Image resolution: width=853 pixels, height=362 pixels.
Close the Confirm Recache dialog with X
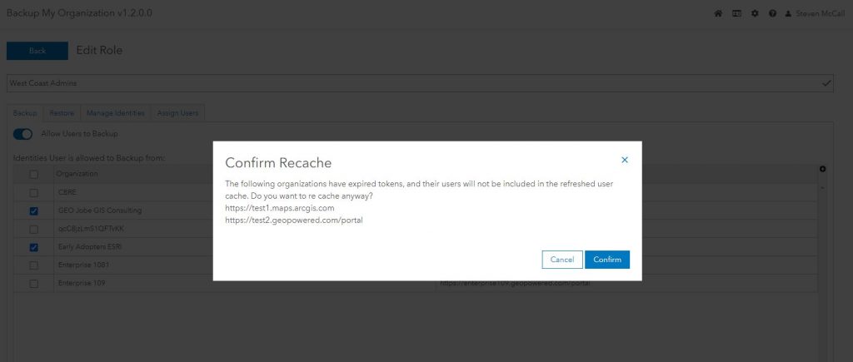[x=625, y=160]
